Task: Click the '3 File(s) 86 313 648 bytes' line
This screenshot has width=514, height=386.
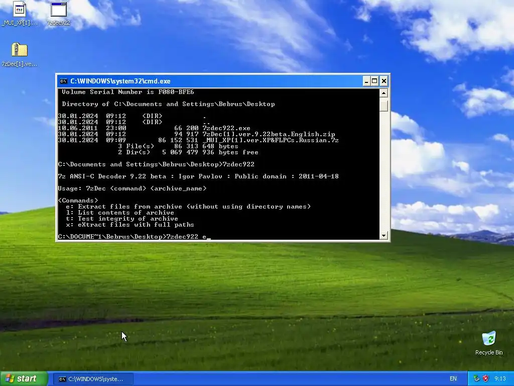Action: (178, 146)
